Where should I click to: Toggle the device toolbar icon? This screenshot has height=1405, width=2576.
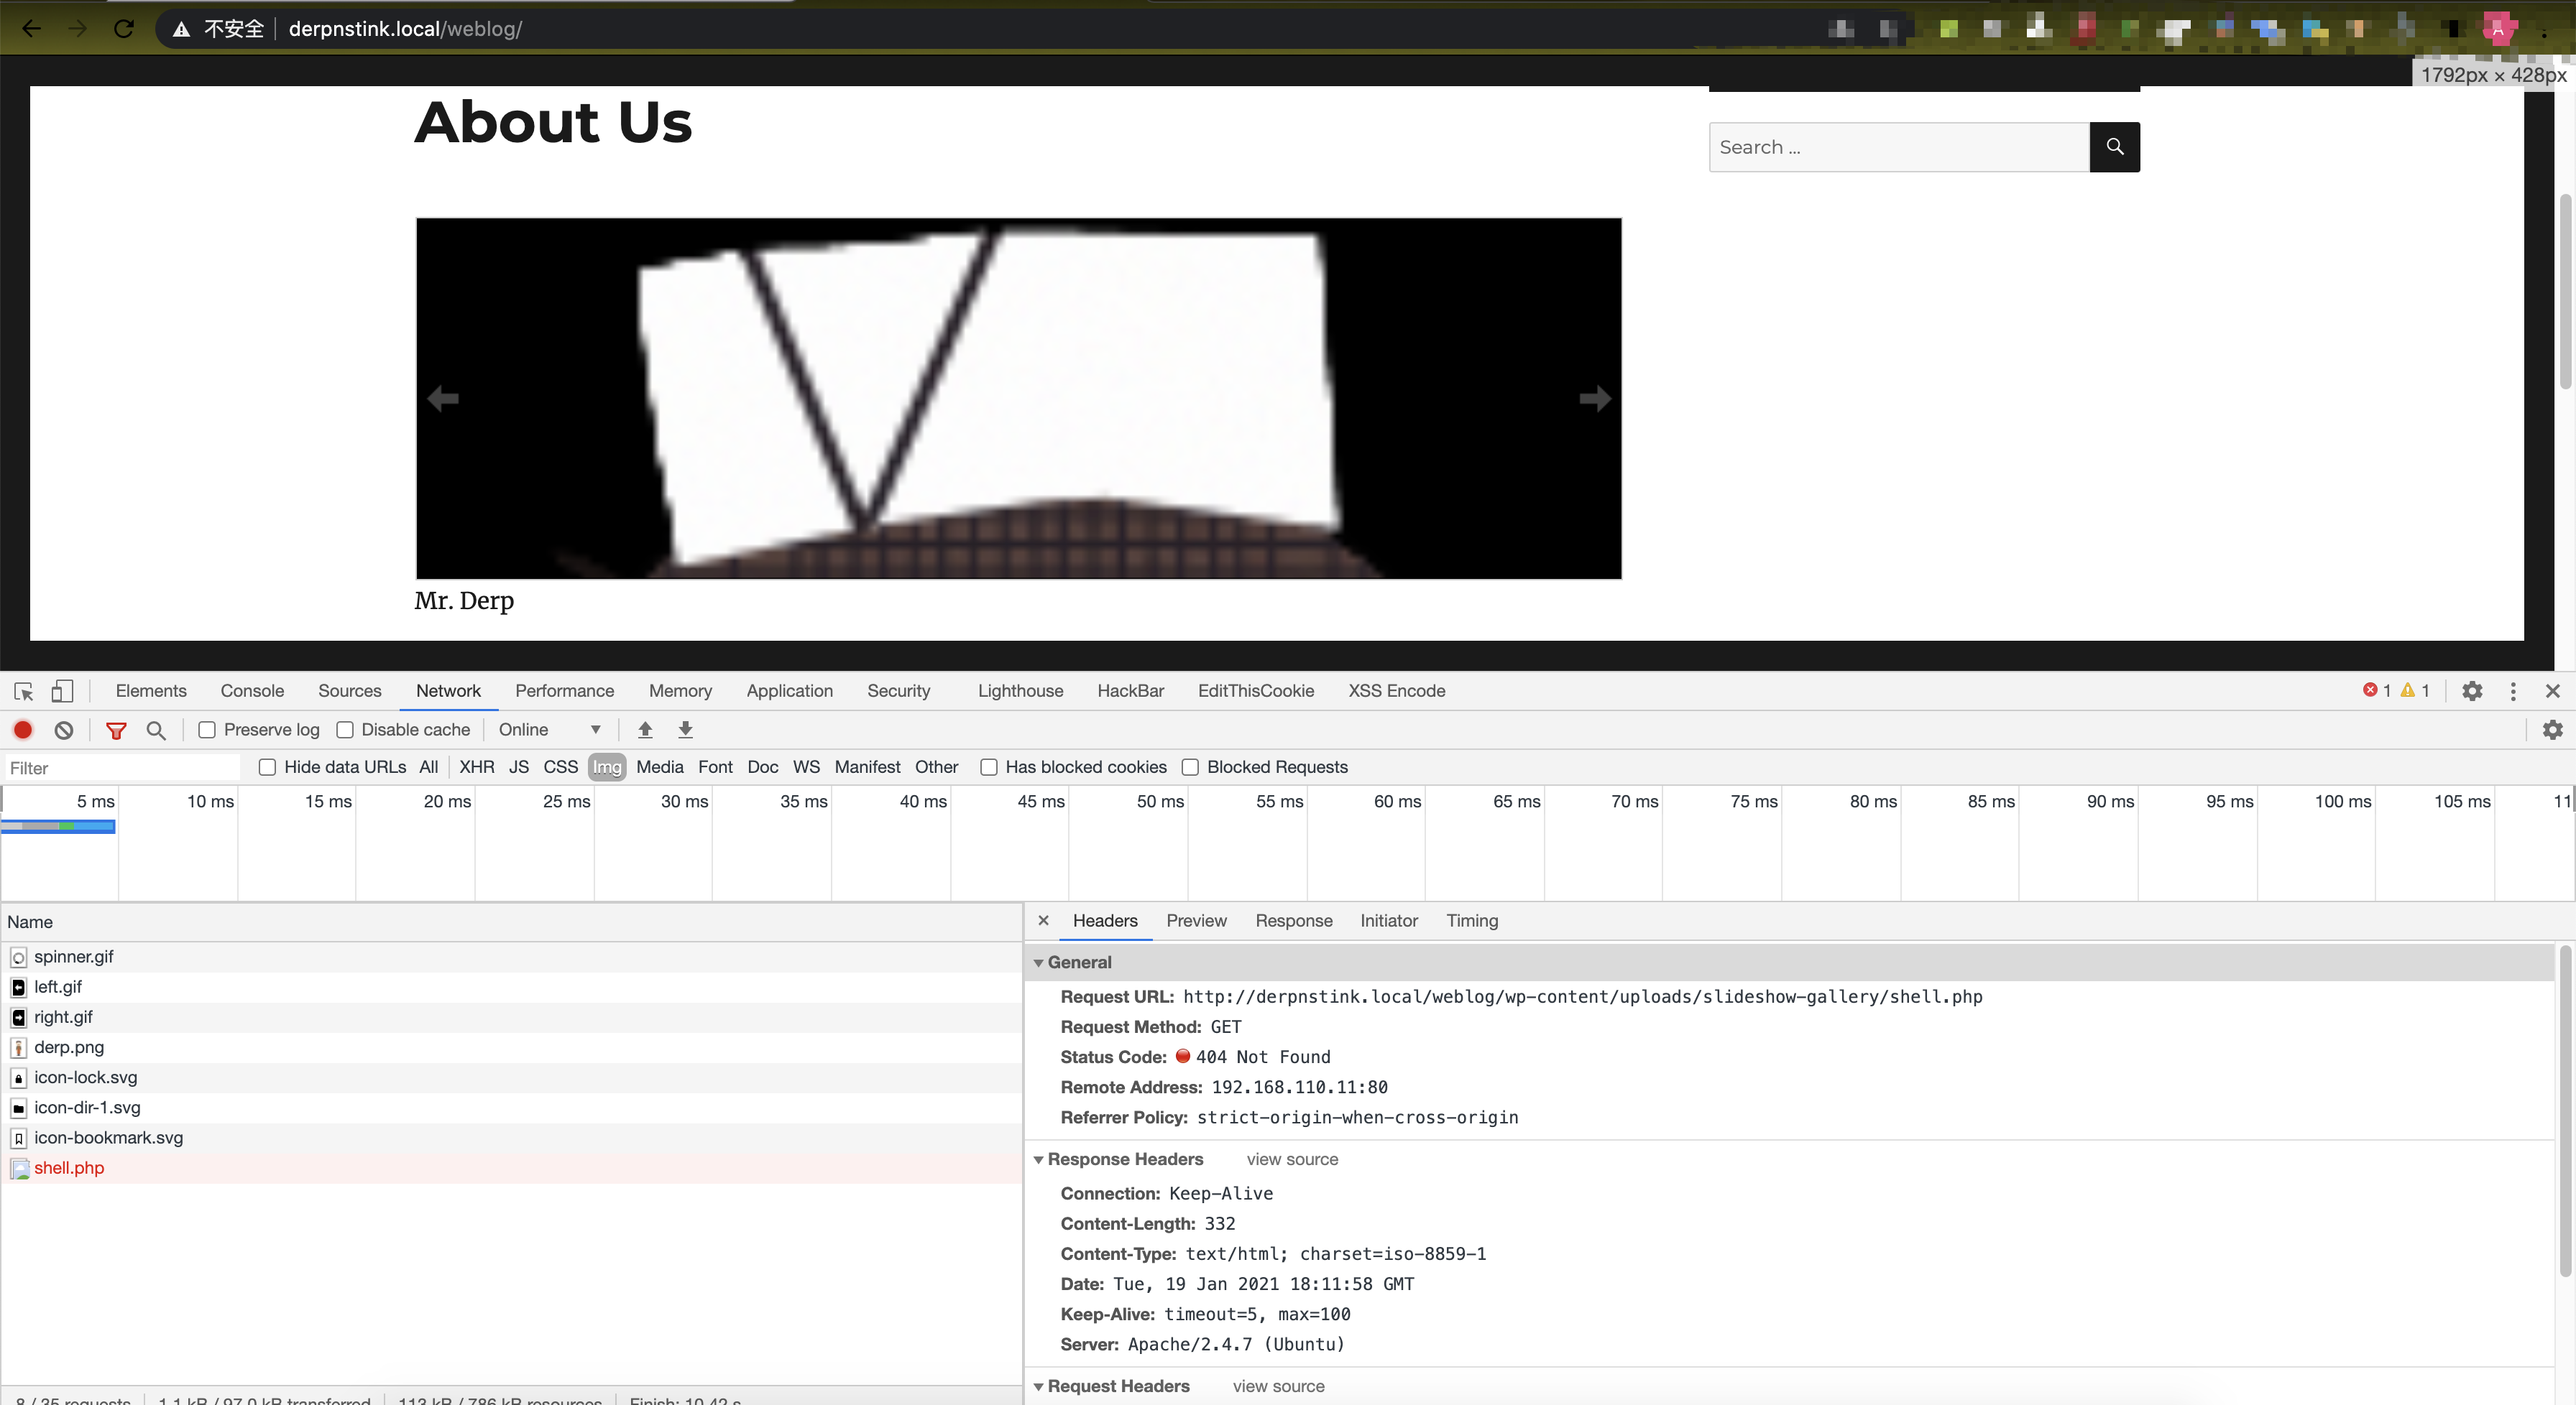click(x=62, y=690)
